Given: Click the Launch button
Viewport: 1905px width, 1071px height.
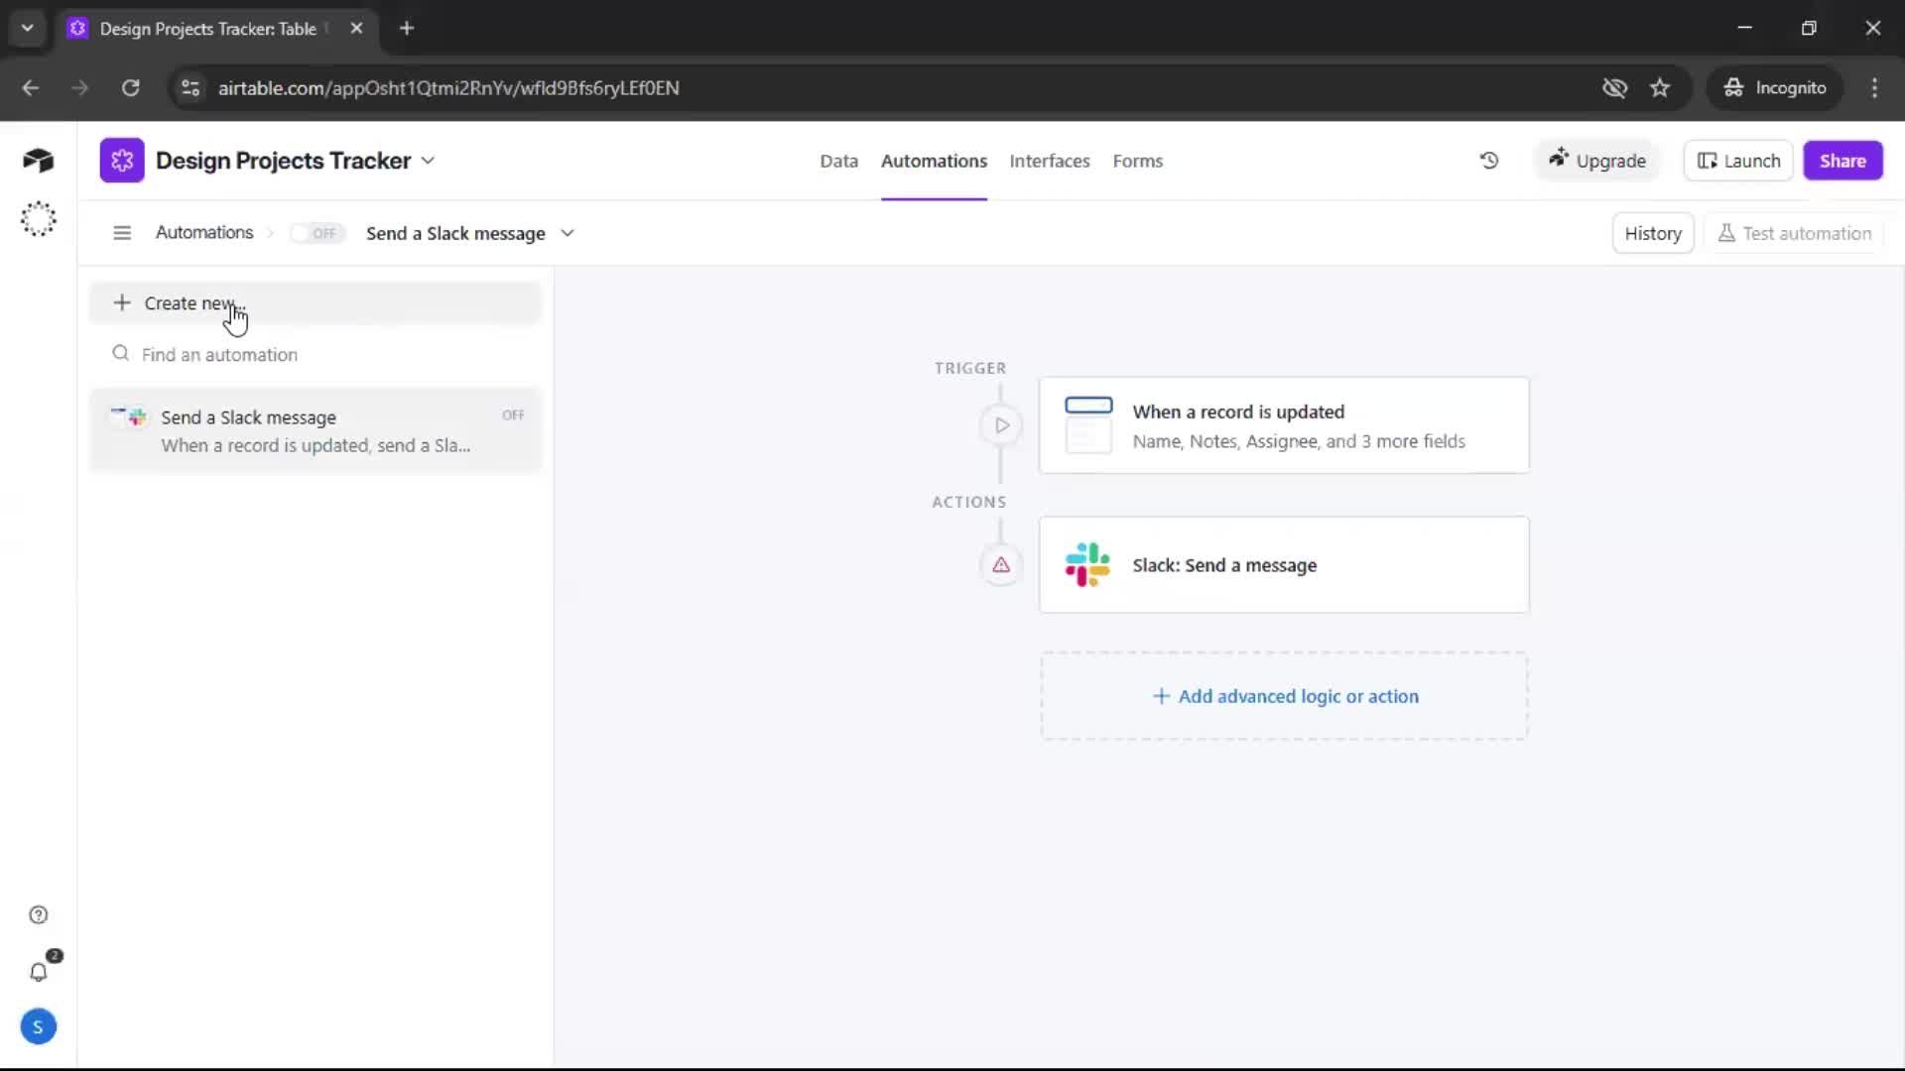Looking at the screenshot, I should point(1738,161).
